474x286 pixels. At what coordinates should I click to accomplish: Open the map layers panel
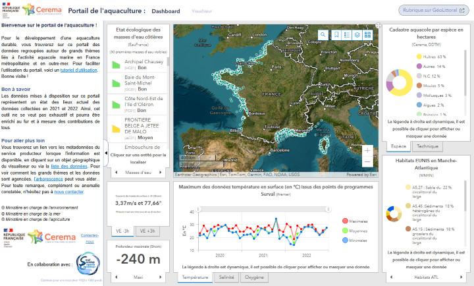coord(357,35)
